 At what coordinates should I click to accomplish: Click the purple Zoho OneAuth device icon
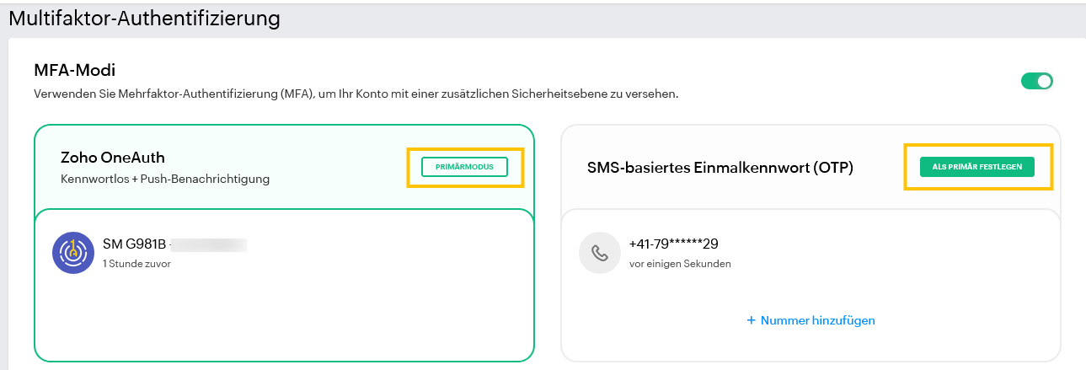(72, 253)
